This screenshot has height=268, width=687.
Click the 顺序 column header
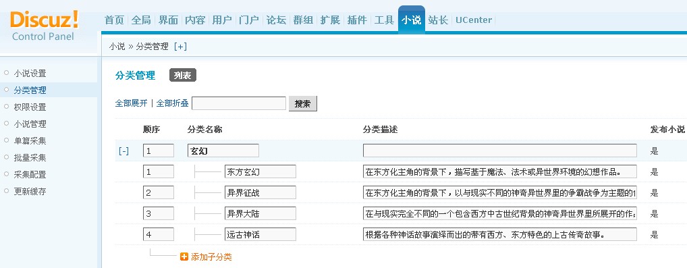(151, 130)
